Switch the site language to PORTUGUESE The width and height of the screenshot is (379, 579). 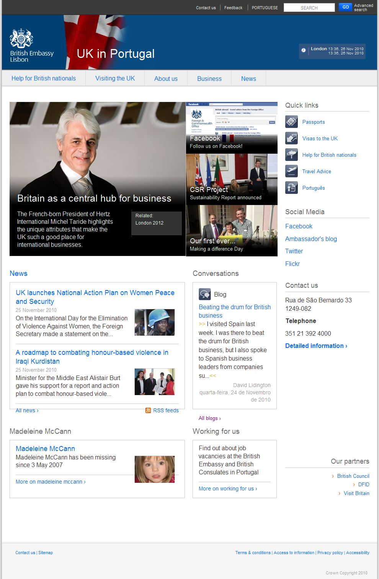[x=265, y=8]
